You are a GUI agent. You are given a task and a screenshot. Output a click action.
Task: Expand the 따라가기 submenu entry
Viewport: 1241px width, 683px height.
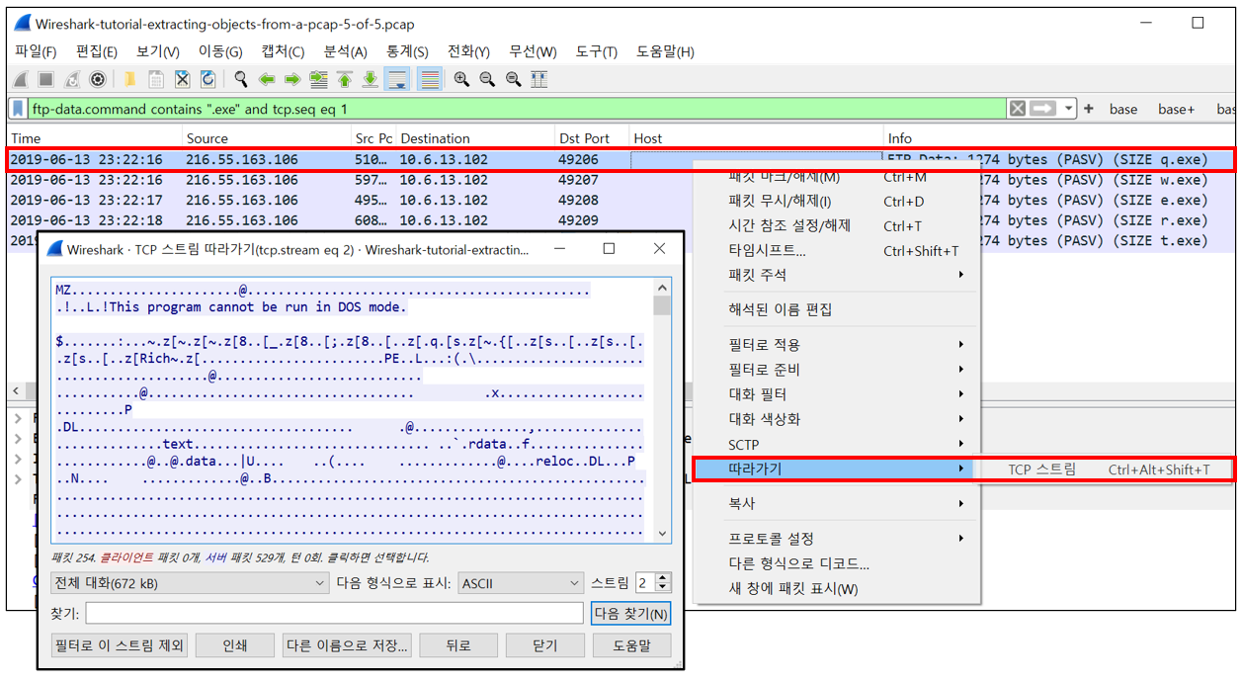click(835, 469)
